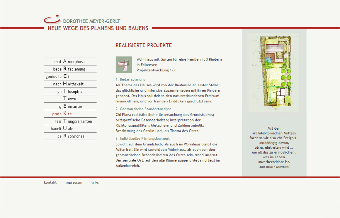Click the Realisierte Projekte heading
The width and height of the screenshot is (340, 218).
[144, 45]
